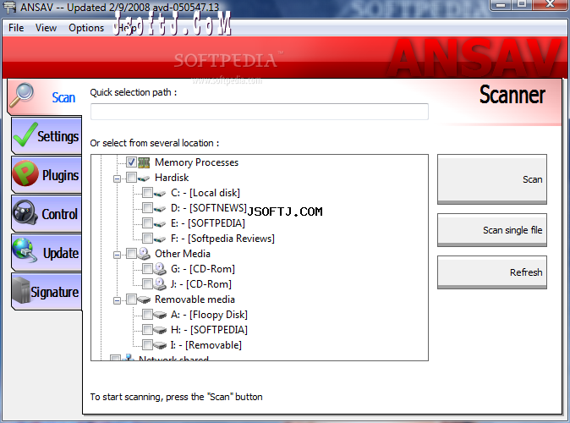Click the Quick selection path field
Viewport: 570px width, 423px height.
pos(259,112)
